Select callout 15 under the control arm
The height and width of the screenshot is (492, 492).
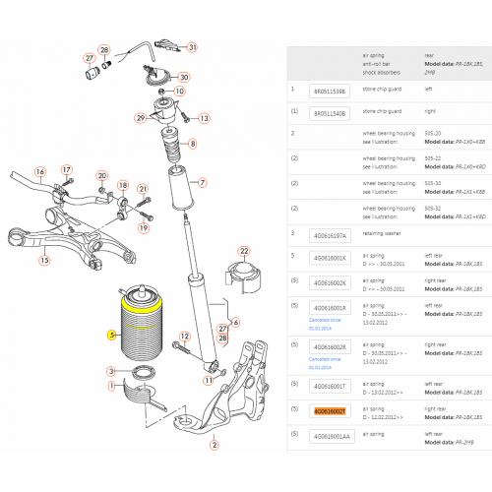tap(44, 261)
